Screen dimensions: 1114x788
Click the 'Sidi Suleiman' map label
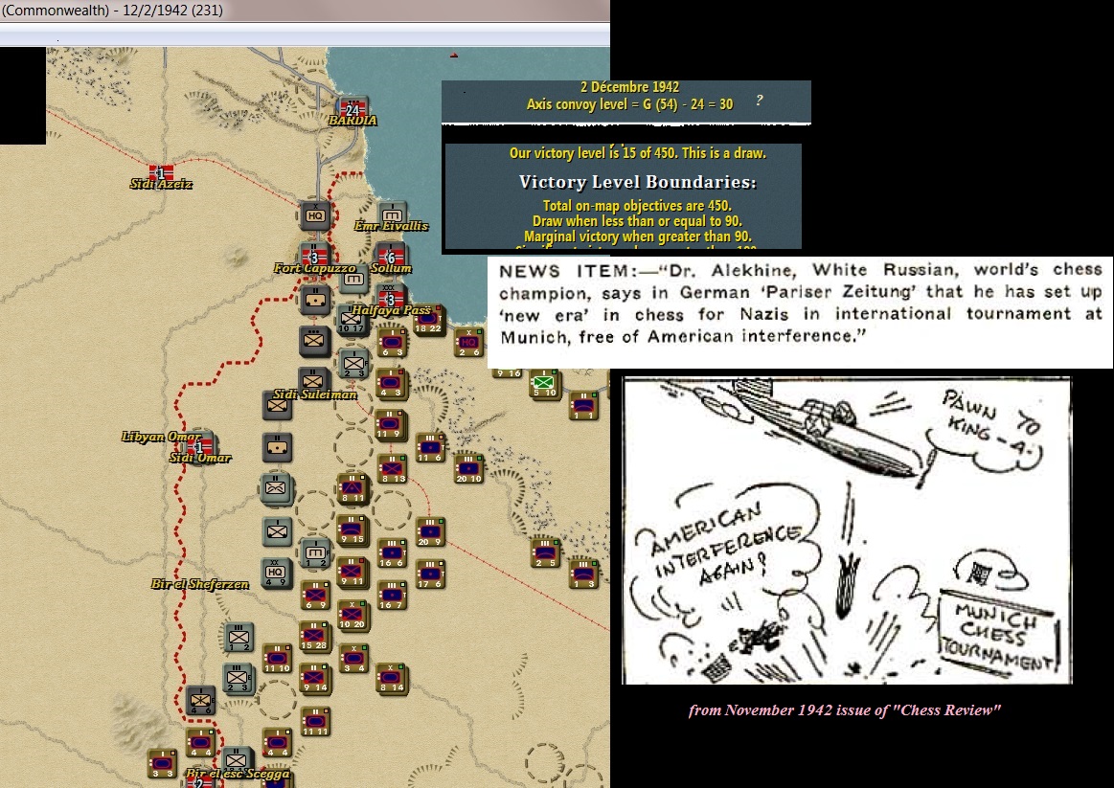[315, 394]
